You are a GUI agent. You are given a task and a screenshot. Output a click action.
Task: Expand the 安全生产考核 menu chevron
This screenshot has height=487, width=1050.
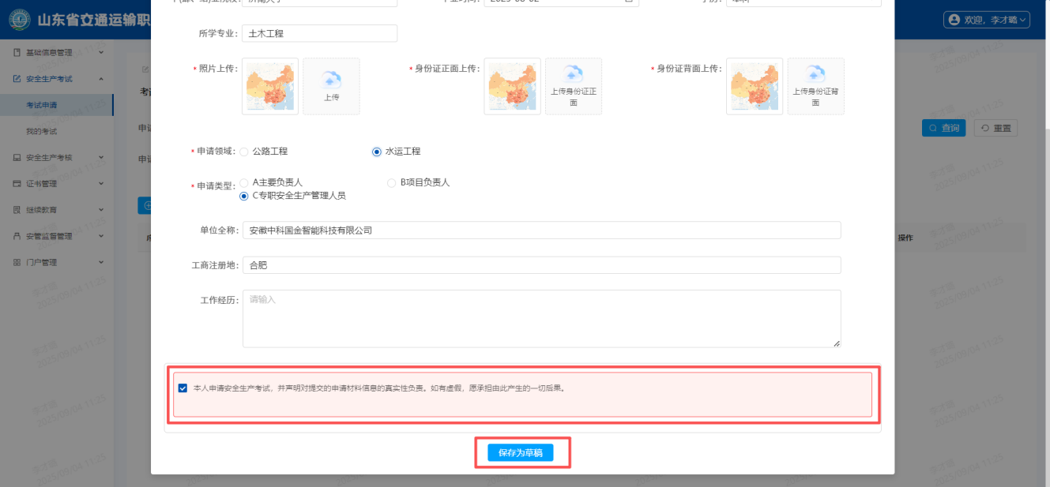point(101,157)
